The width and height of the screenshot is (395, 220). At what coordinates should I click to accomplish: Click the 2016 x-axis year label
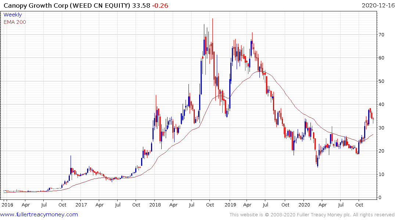7,205
